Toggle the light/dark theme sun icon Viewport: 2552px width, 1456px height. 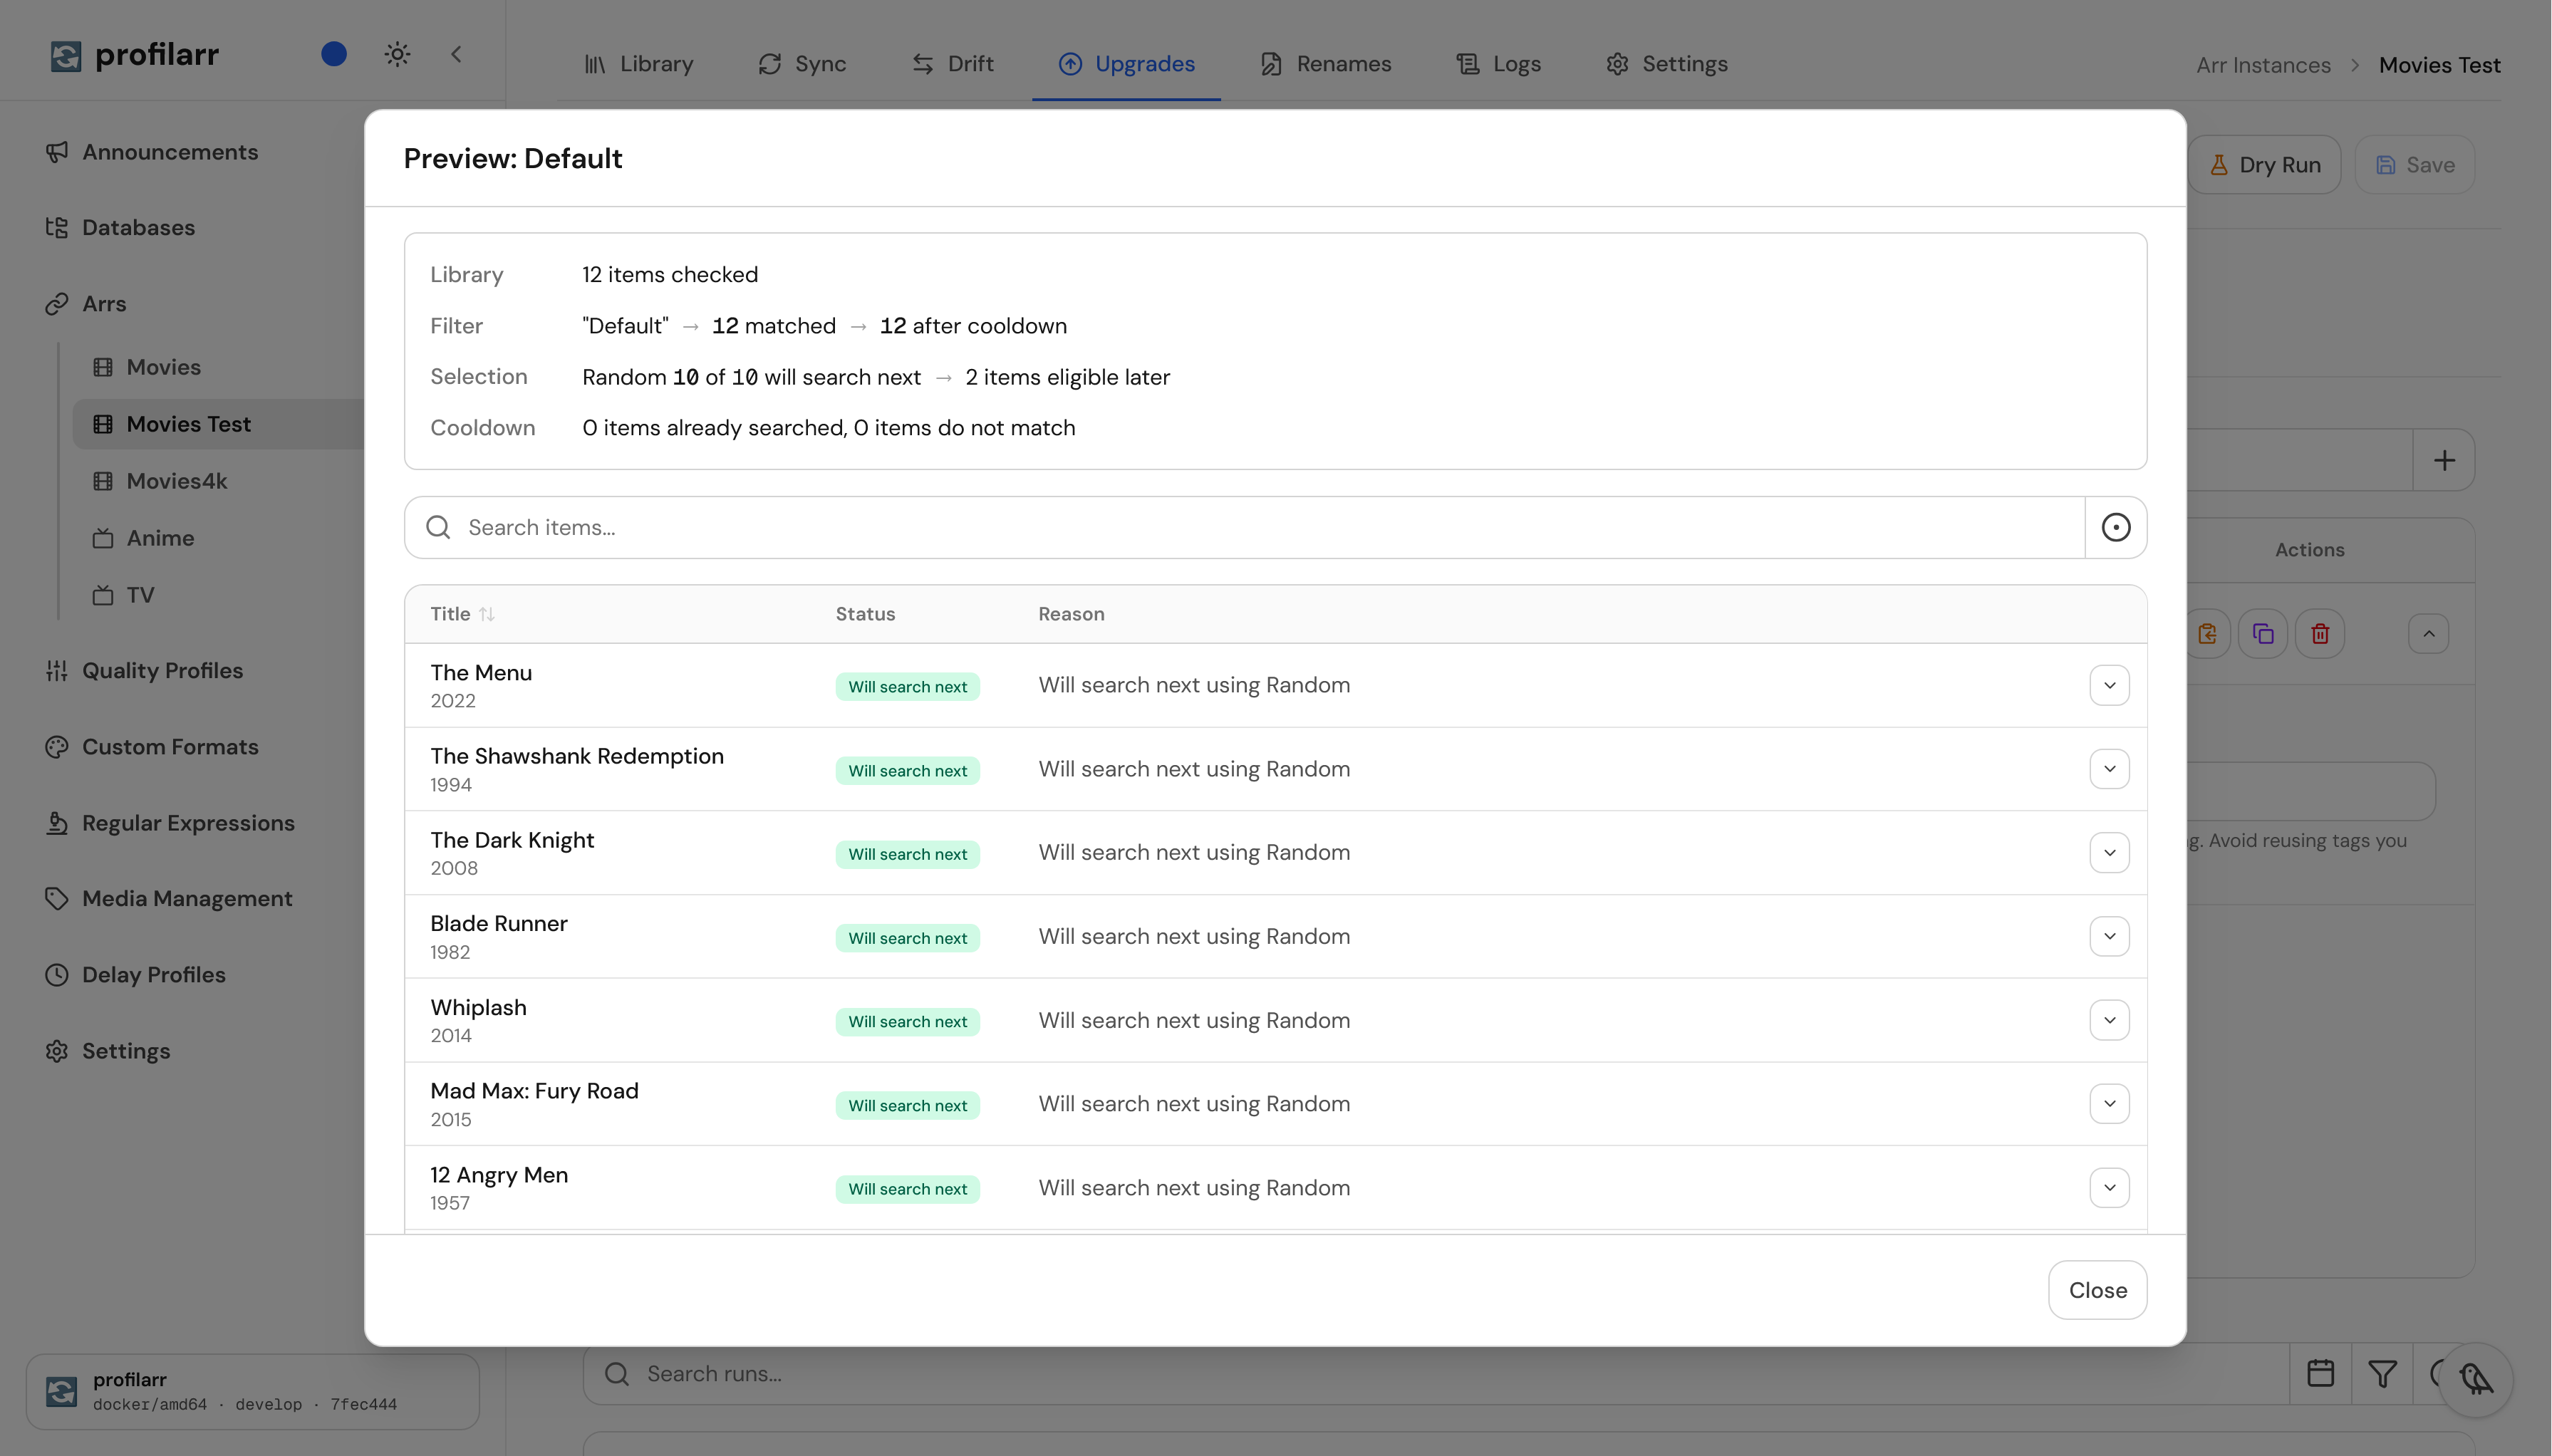pos(397,54)
